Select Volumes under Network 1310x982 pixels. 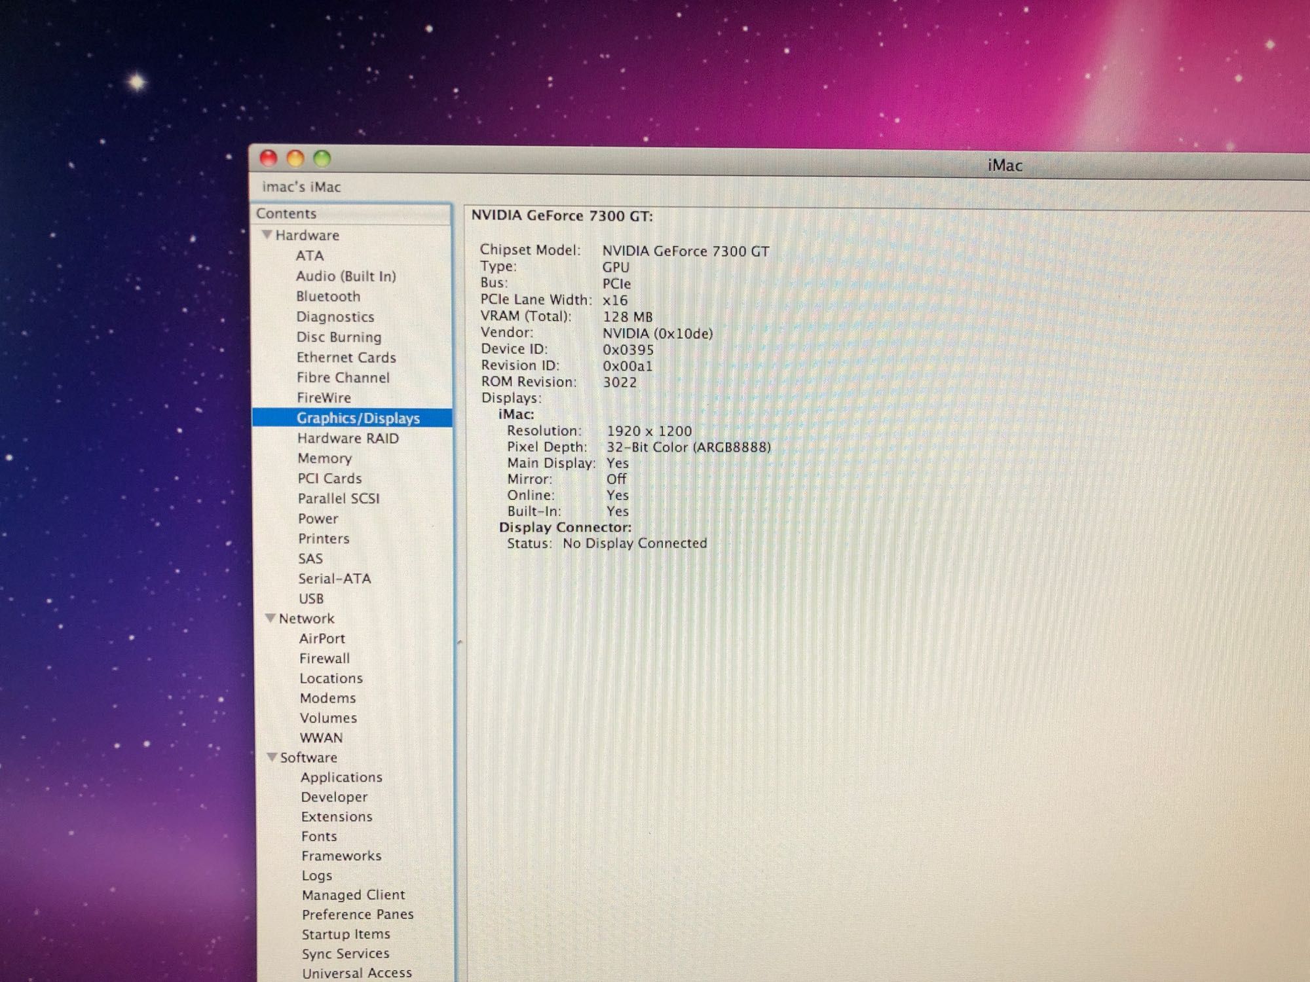328,718
